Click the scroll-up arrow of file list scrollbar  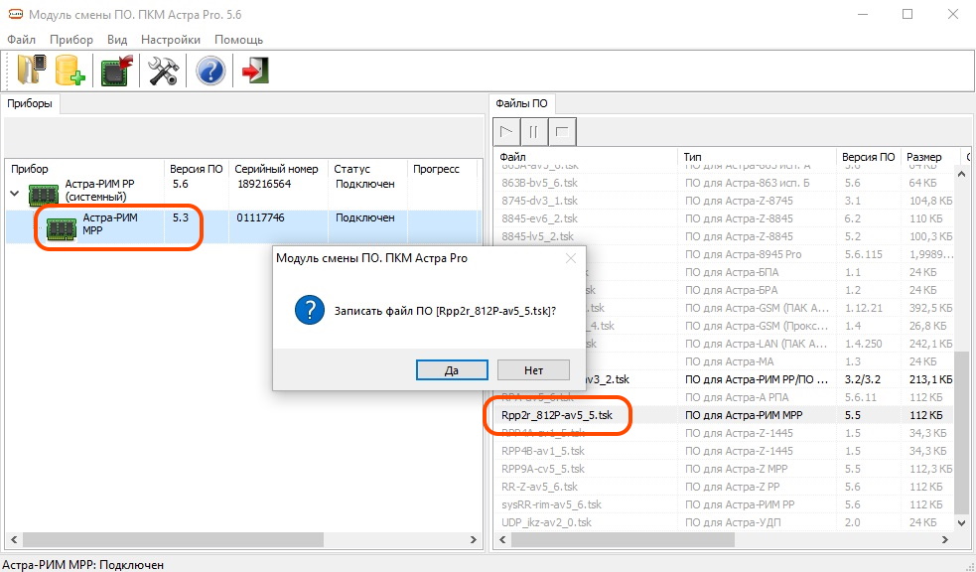coord(961,175)
